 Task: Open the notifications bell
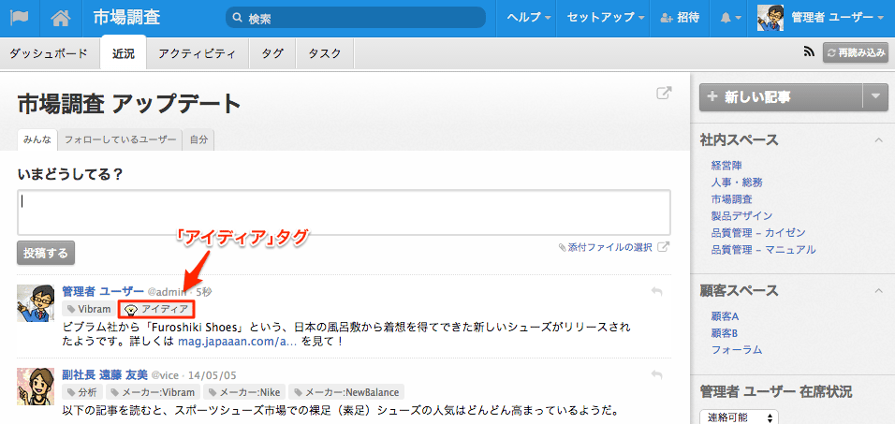pyautogui.click(x=731, y=19)
